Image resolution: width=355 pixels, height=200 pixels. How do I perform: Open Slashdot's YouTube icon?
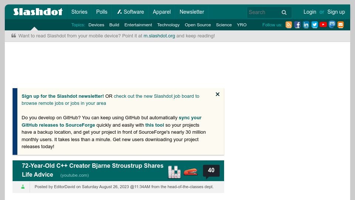click(323, 24)
